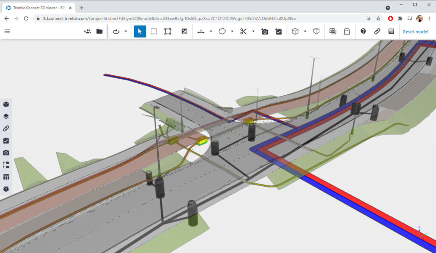Open the ToDo clipboard panel in left sidebar
Screen dimensions: 436x253
pyautogui.click(x=6, y=140)
